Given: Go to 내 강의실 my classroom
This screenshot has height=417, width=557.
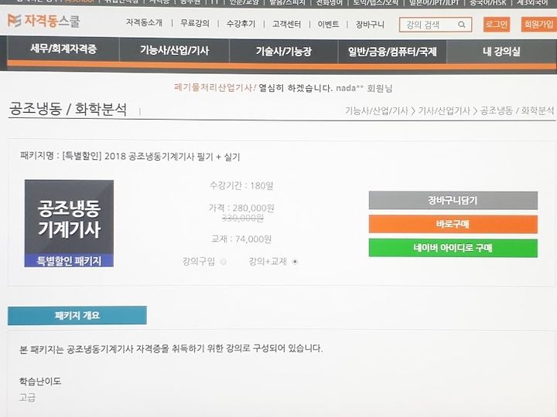Looking at the screenshot, I should pyautogui.click(x=501, y=52).
